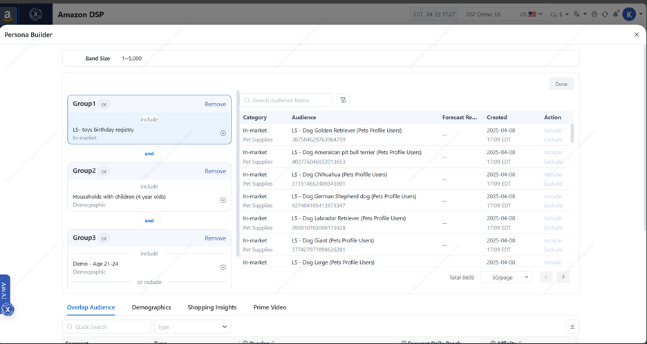Go to next page of audiences

(563, 277)
